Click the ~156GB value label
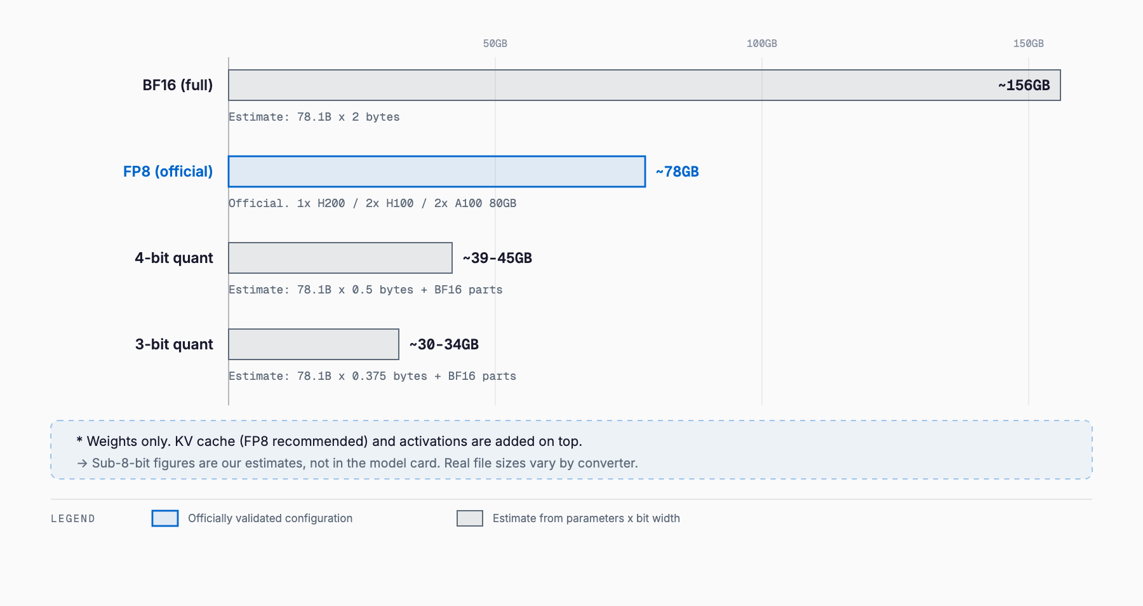The width and height of the screenshot is (1143, 606). 1024,85
